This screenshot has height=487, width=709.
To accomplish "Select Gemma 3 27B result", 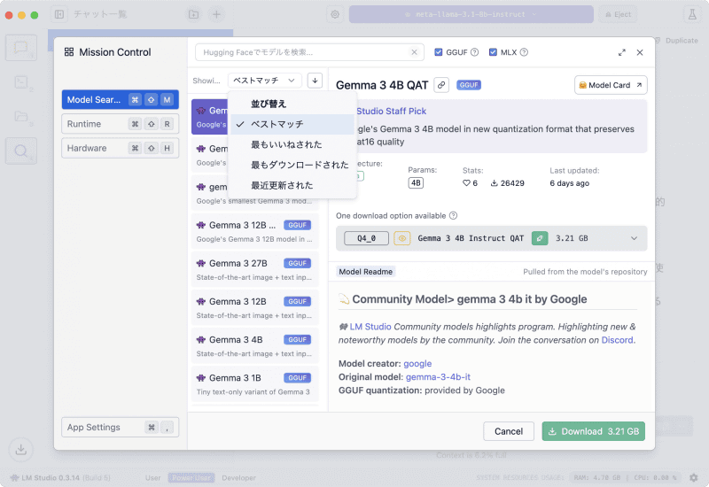I will 254,270.
